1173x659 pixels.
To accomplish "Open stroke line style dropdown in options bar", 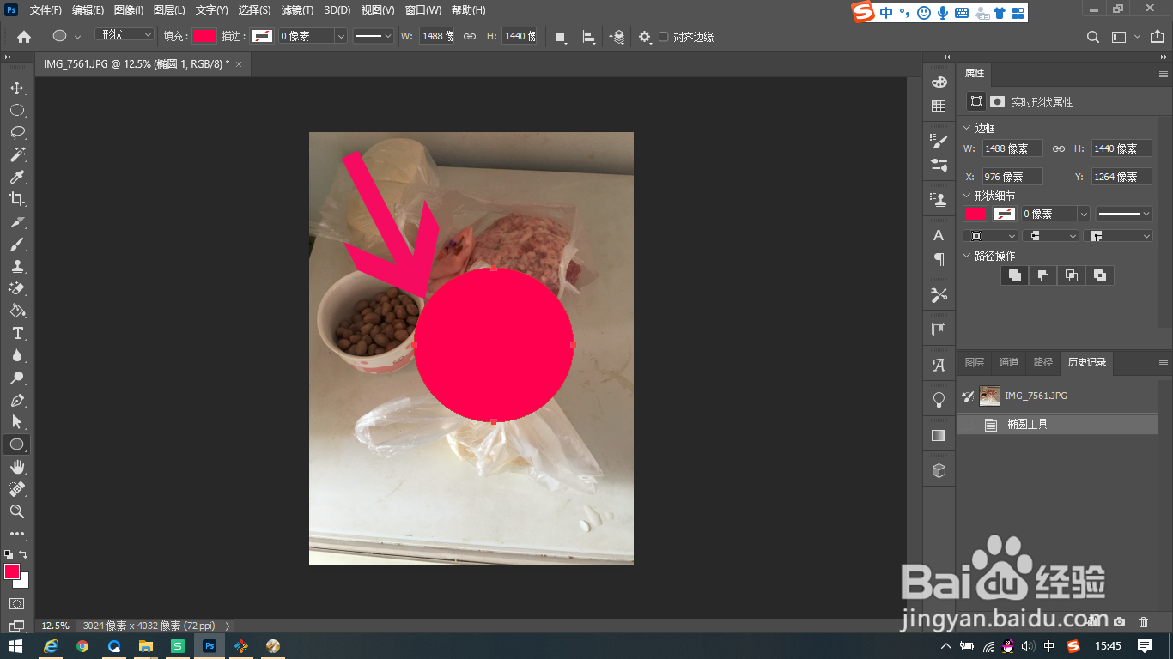I will pos(374,36).
